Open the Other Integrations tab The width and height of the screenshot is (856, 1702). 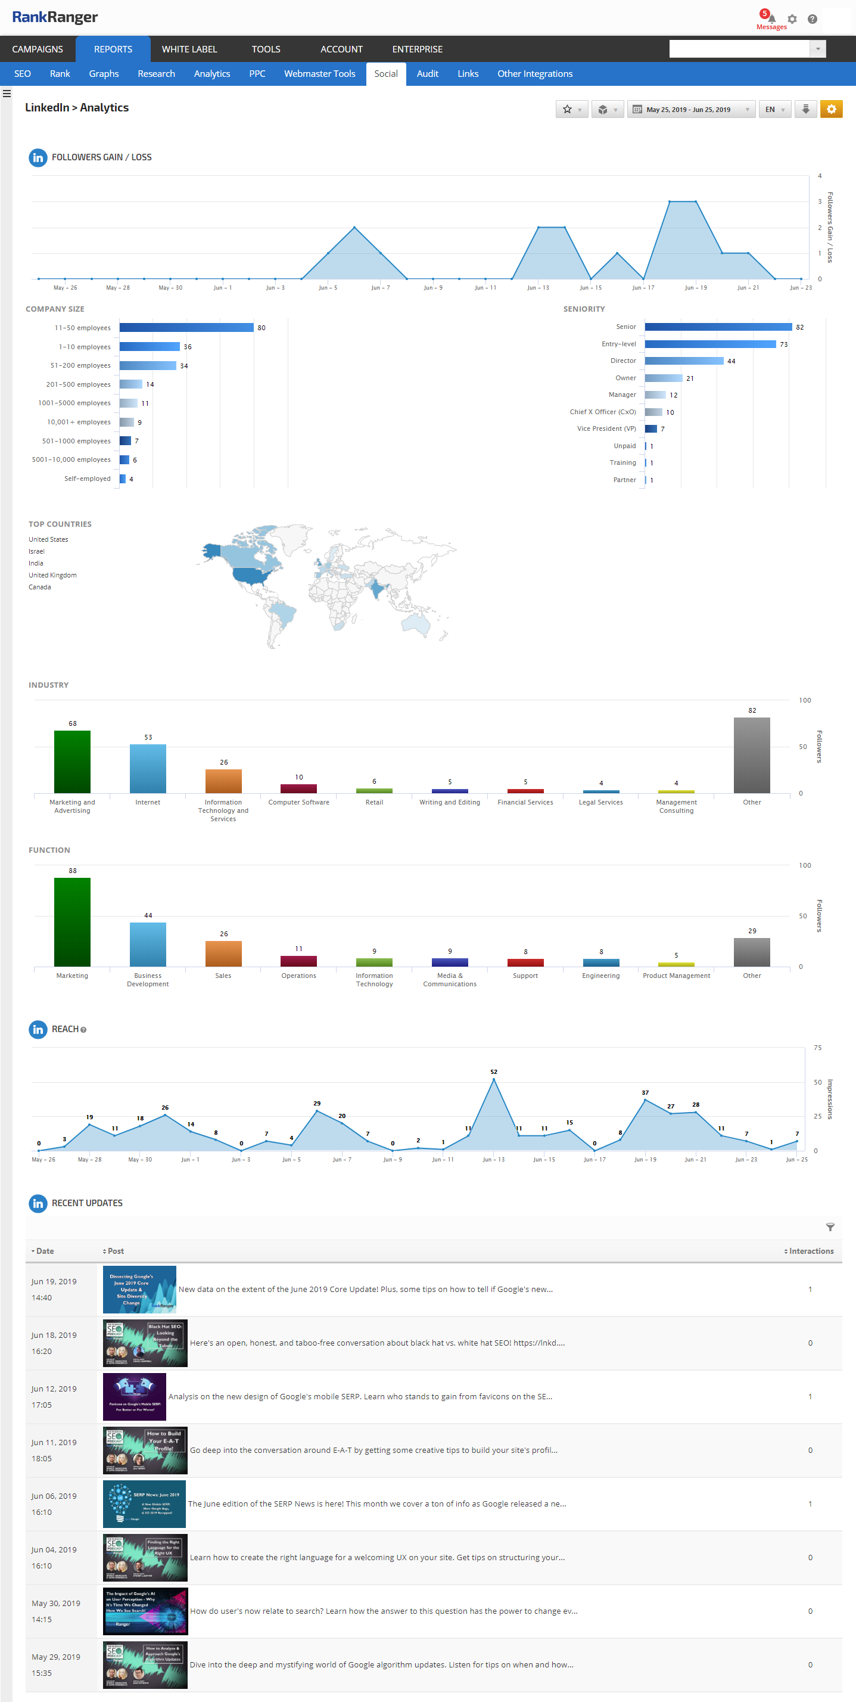pyautogui.click(x=535, y=73)
